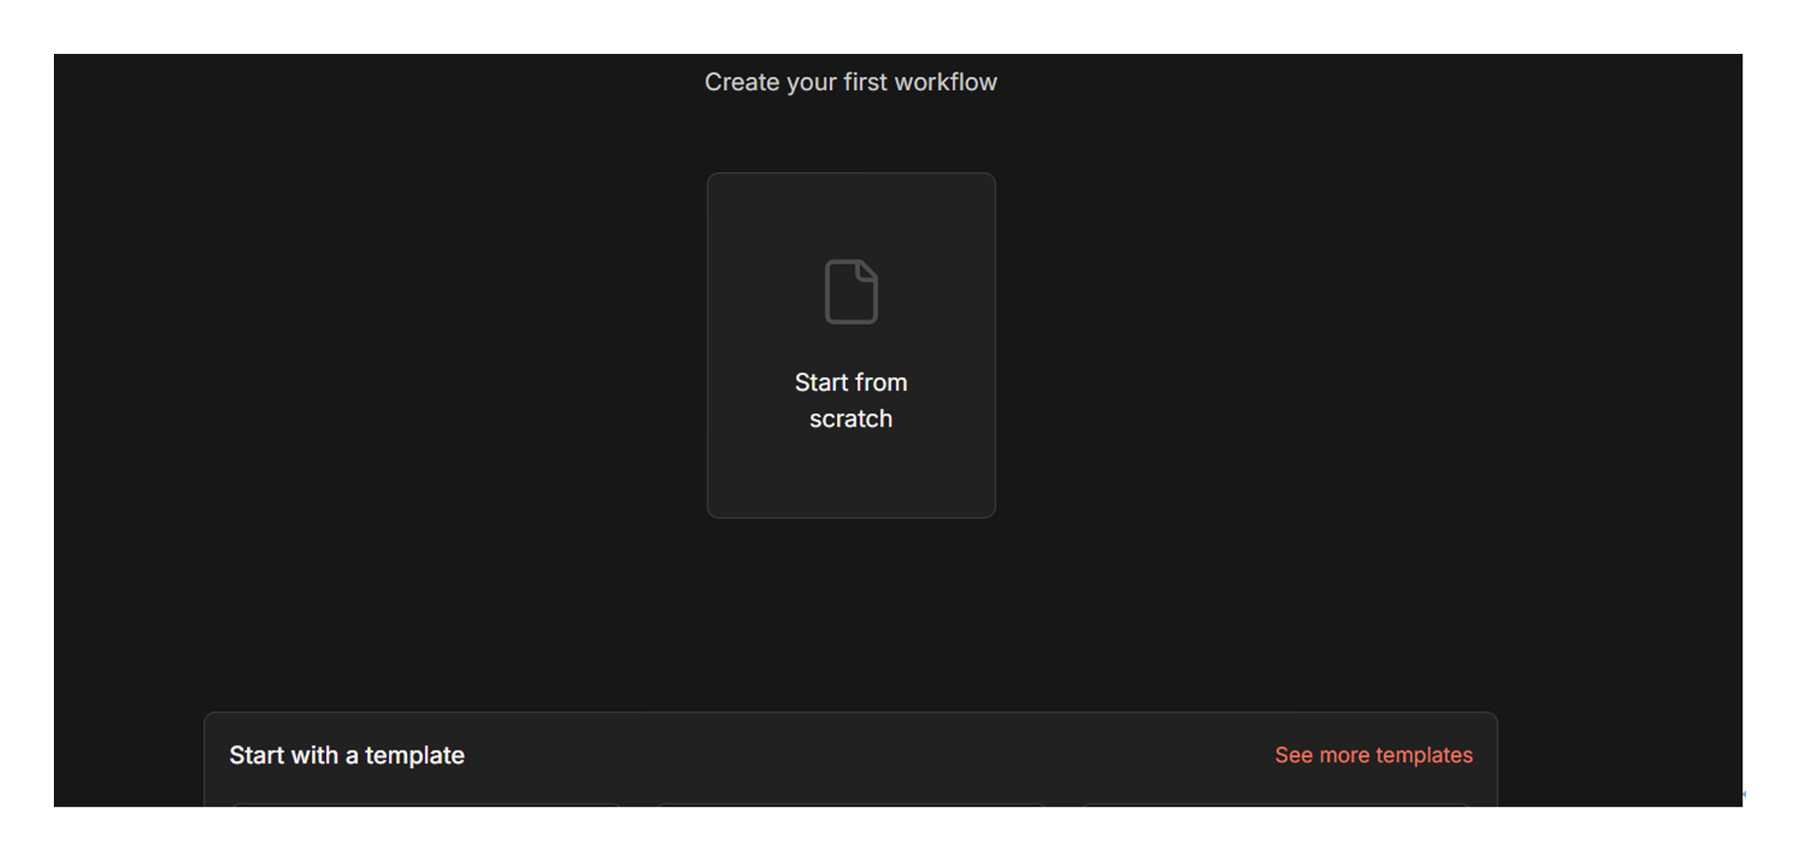Click the template panel header between title and link
The image size is (1800, 862).
[x=864, y=755]
